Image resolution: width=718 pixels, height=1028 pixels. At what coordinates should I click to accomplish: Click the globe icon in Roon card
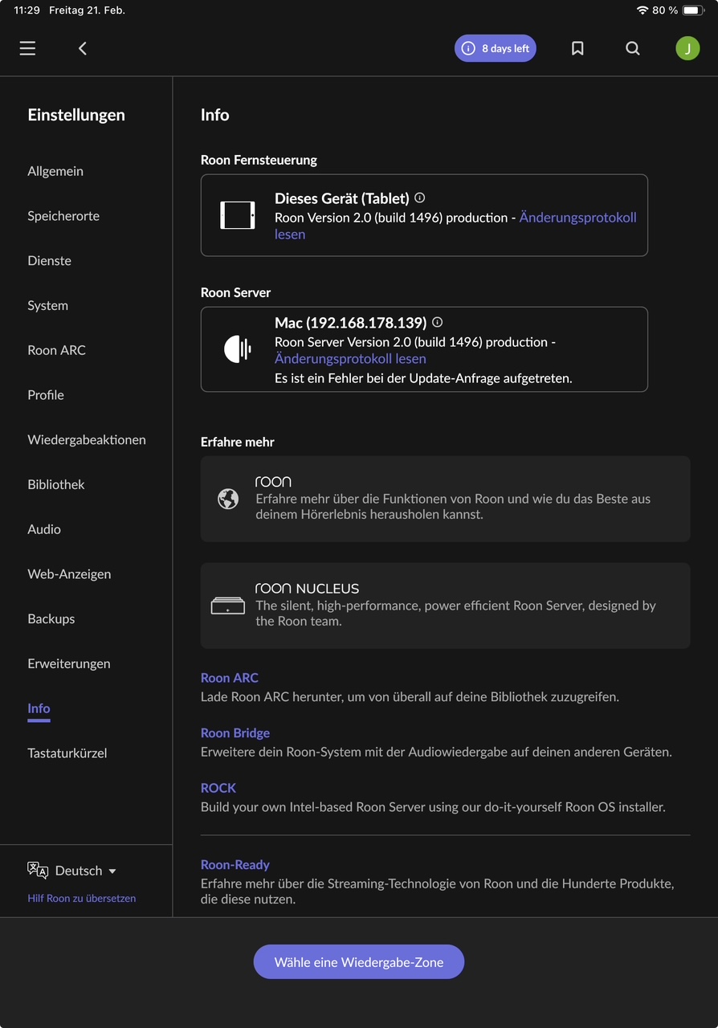pyautogui.click(x=228, y=499)
